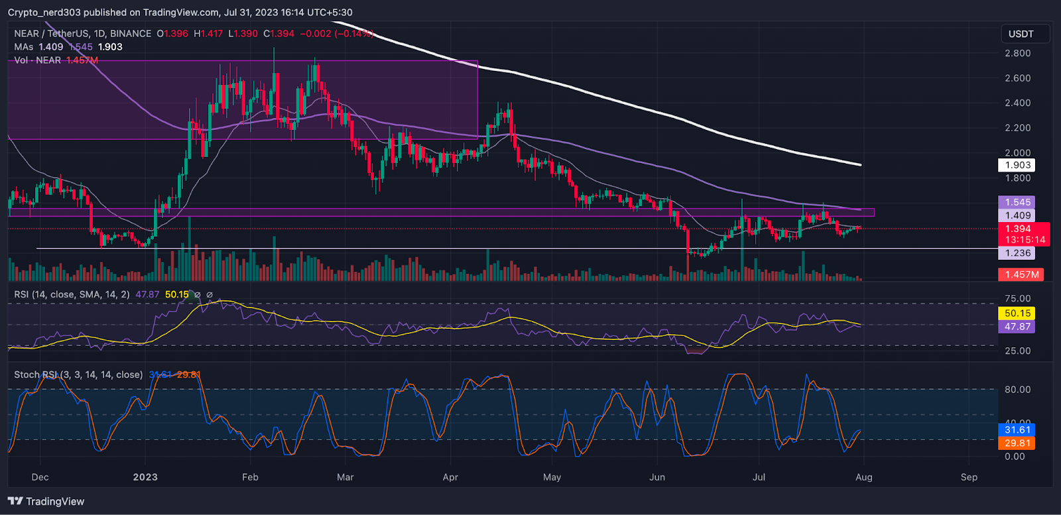Viewport: 1061px width, 515px height.
Task: Click the 2.800 price axis label
Action: coord(1018,53)
